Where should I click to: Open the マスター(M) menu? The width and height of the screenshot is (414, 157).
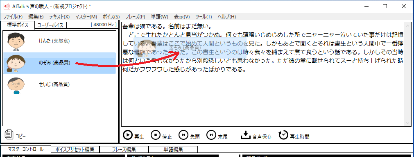click(x=86, y=17)
